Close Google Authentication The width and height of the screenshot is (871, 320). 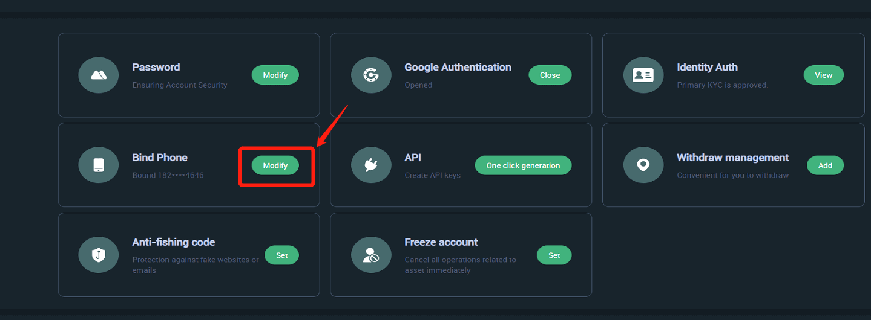pos(550,75)
